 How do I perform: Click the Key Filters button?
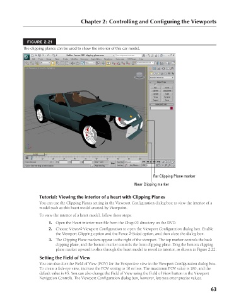pyautogui.click(x=134, y=165)
